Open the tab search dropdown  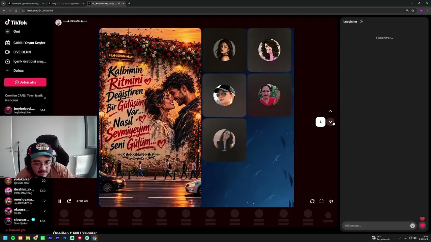point(3,3)
